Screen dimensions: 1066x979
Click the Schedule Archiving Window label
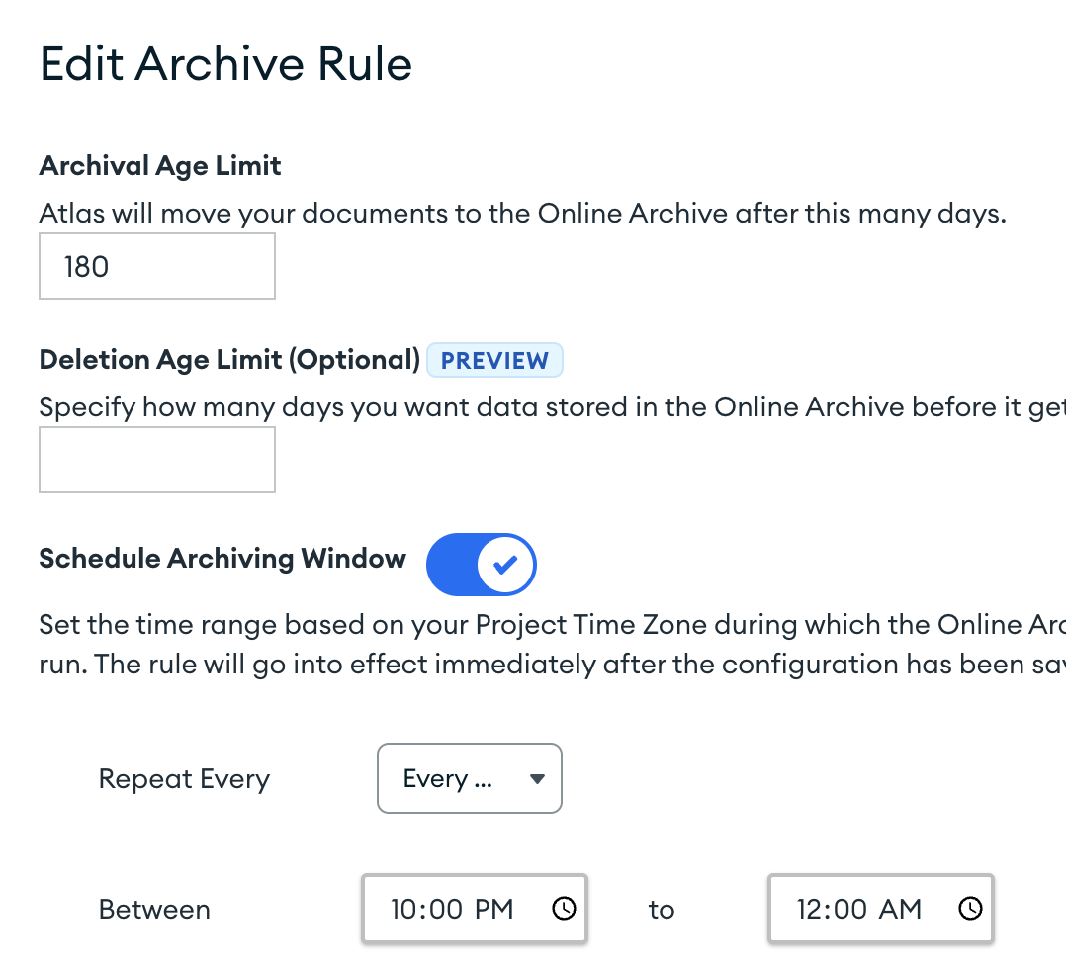click(x=222, y=559)
